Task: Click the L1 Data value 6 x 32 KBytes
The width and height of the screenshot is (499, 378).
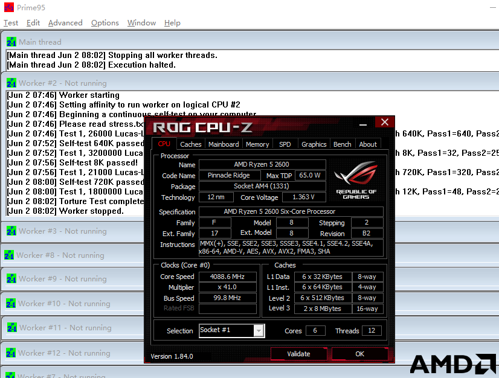Action: coord(323,277)
